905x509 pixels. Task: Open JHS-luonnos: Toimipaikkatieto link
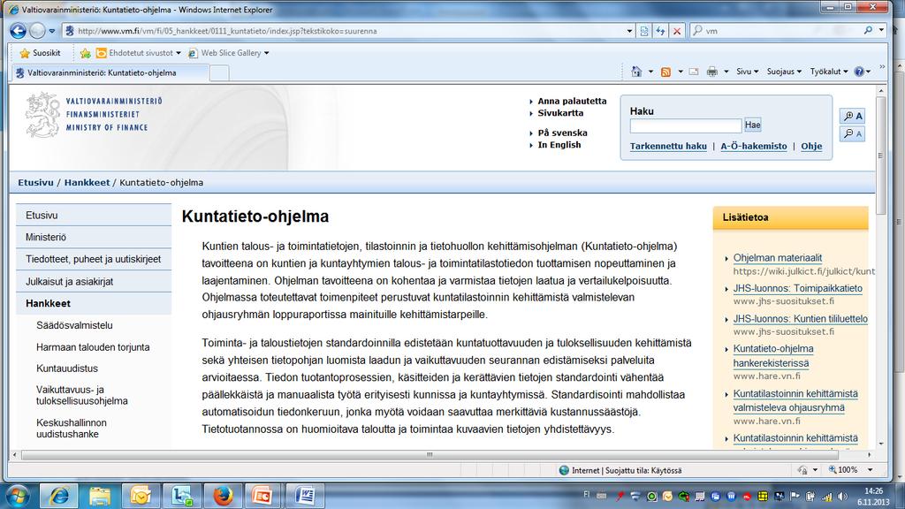tap(798, 289)
